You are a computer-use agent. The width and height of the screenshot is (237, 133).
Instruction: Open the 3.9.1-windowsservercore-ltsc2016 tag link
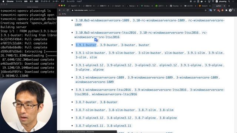pos(103,90)
